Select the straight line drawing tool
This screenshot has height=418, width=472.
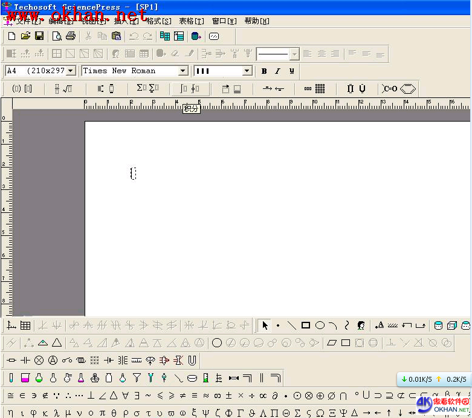tap(291, 325)
